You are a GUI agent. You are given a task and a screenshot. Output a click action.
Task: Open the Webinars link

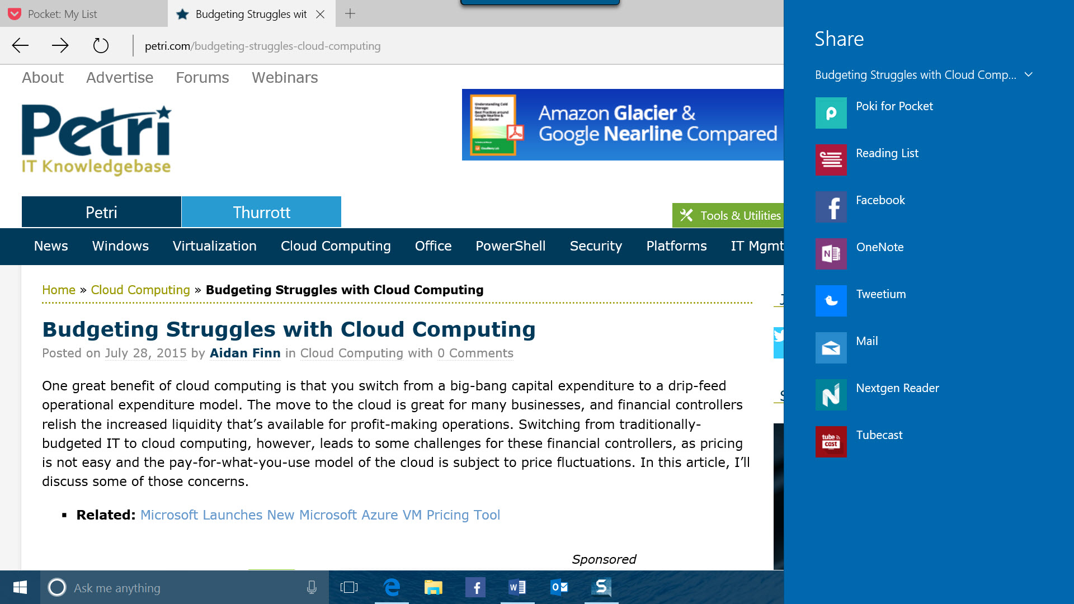[285, 77]
